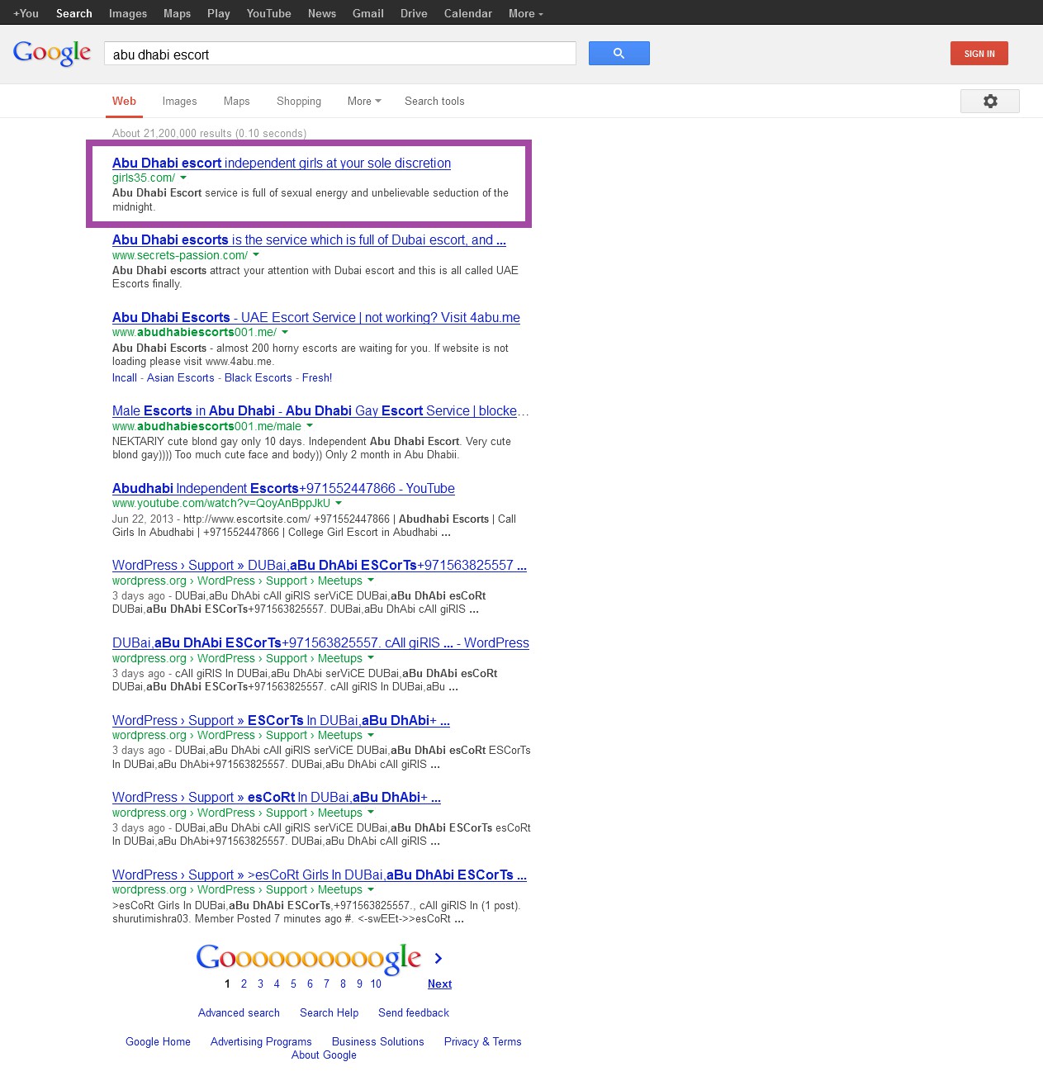
Task: Open 'Abu Dhabi Escorts - UAE Escort Service' result title
Action: [x=316, y=317]
